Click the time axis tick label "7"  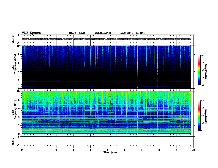142,150
